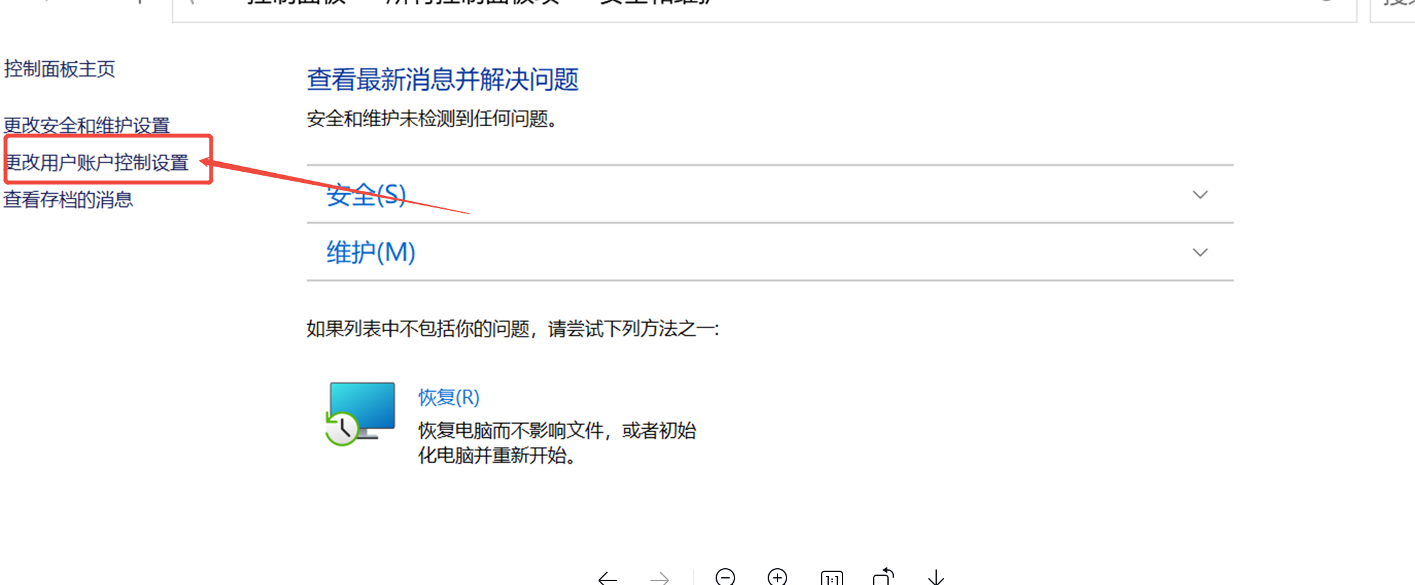Click description 恢复电脑而不影响文件
This screenshot has width=1415, height=585.
click(x=511, y=431)
